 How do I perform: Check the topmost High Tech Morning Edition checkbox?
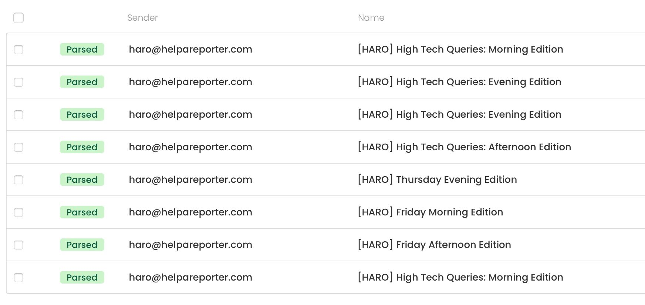click(x=18, y=50)
